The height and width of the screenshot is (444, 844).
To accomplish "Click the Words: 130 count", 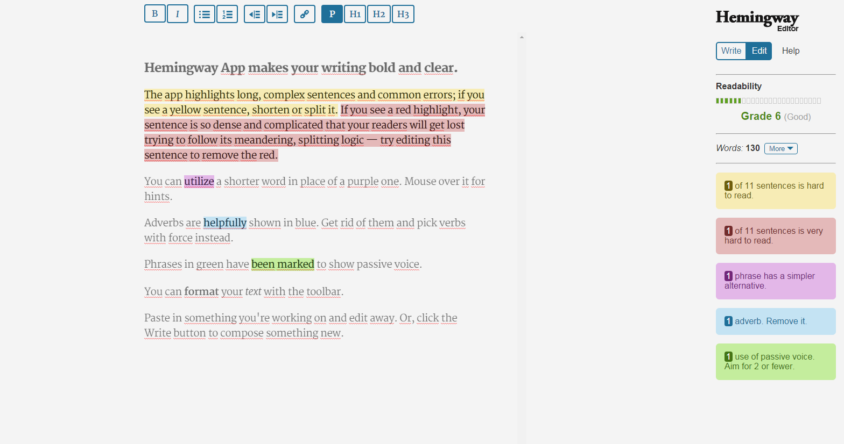I will coord(738,148).
